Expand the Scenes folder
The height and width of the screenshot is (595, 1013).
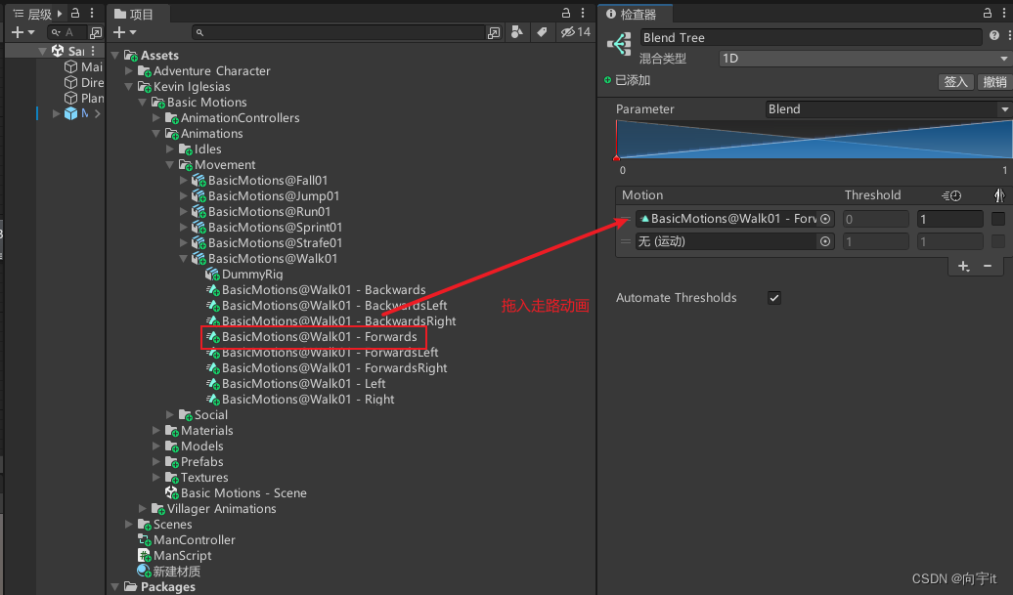pyautogui.click(x=128, y=525)
